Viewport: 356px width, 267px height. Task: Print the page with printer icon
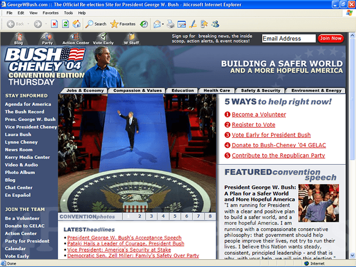tap(171, 24)
